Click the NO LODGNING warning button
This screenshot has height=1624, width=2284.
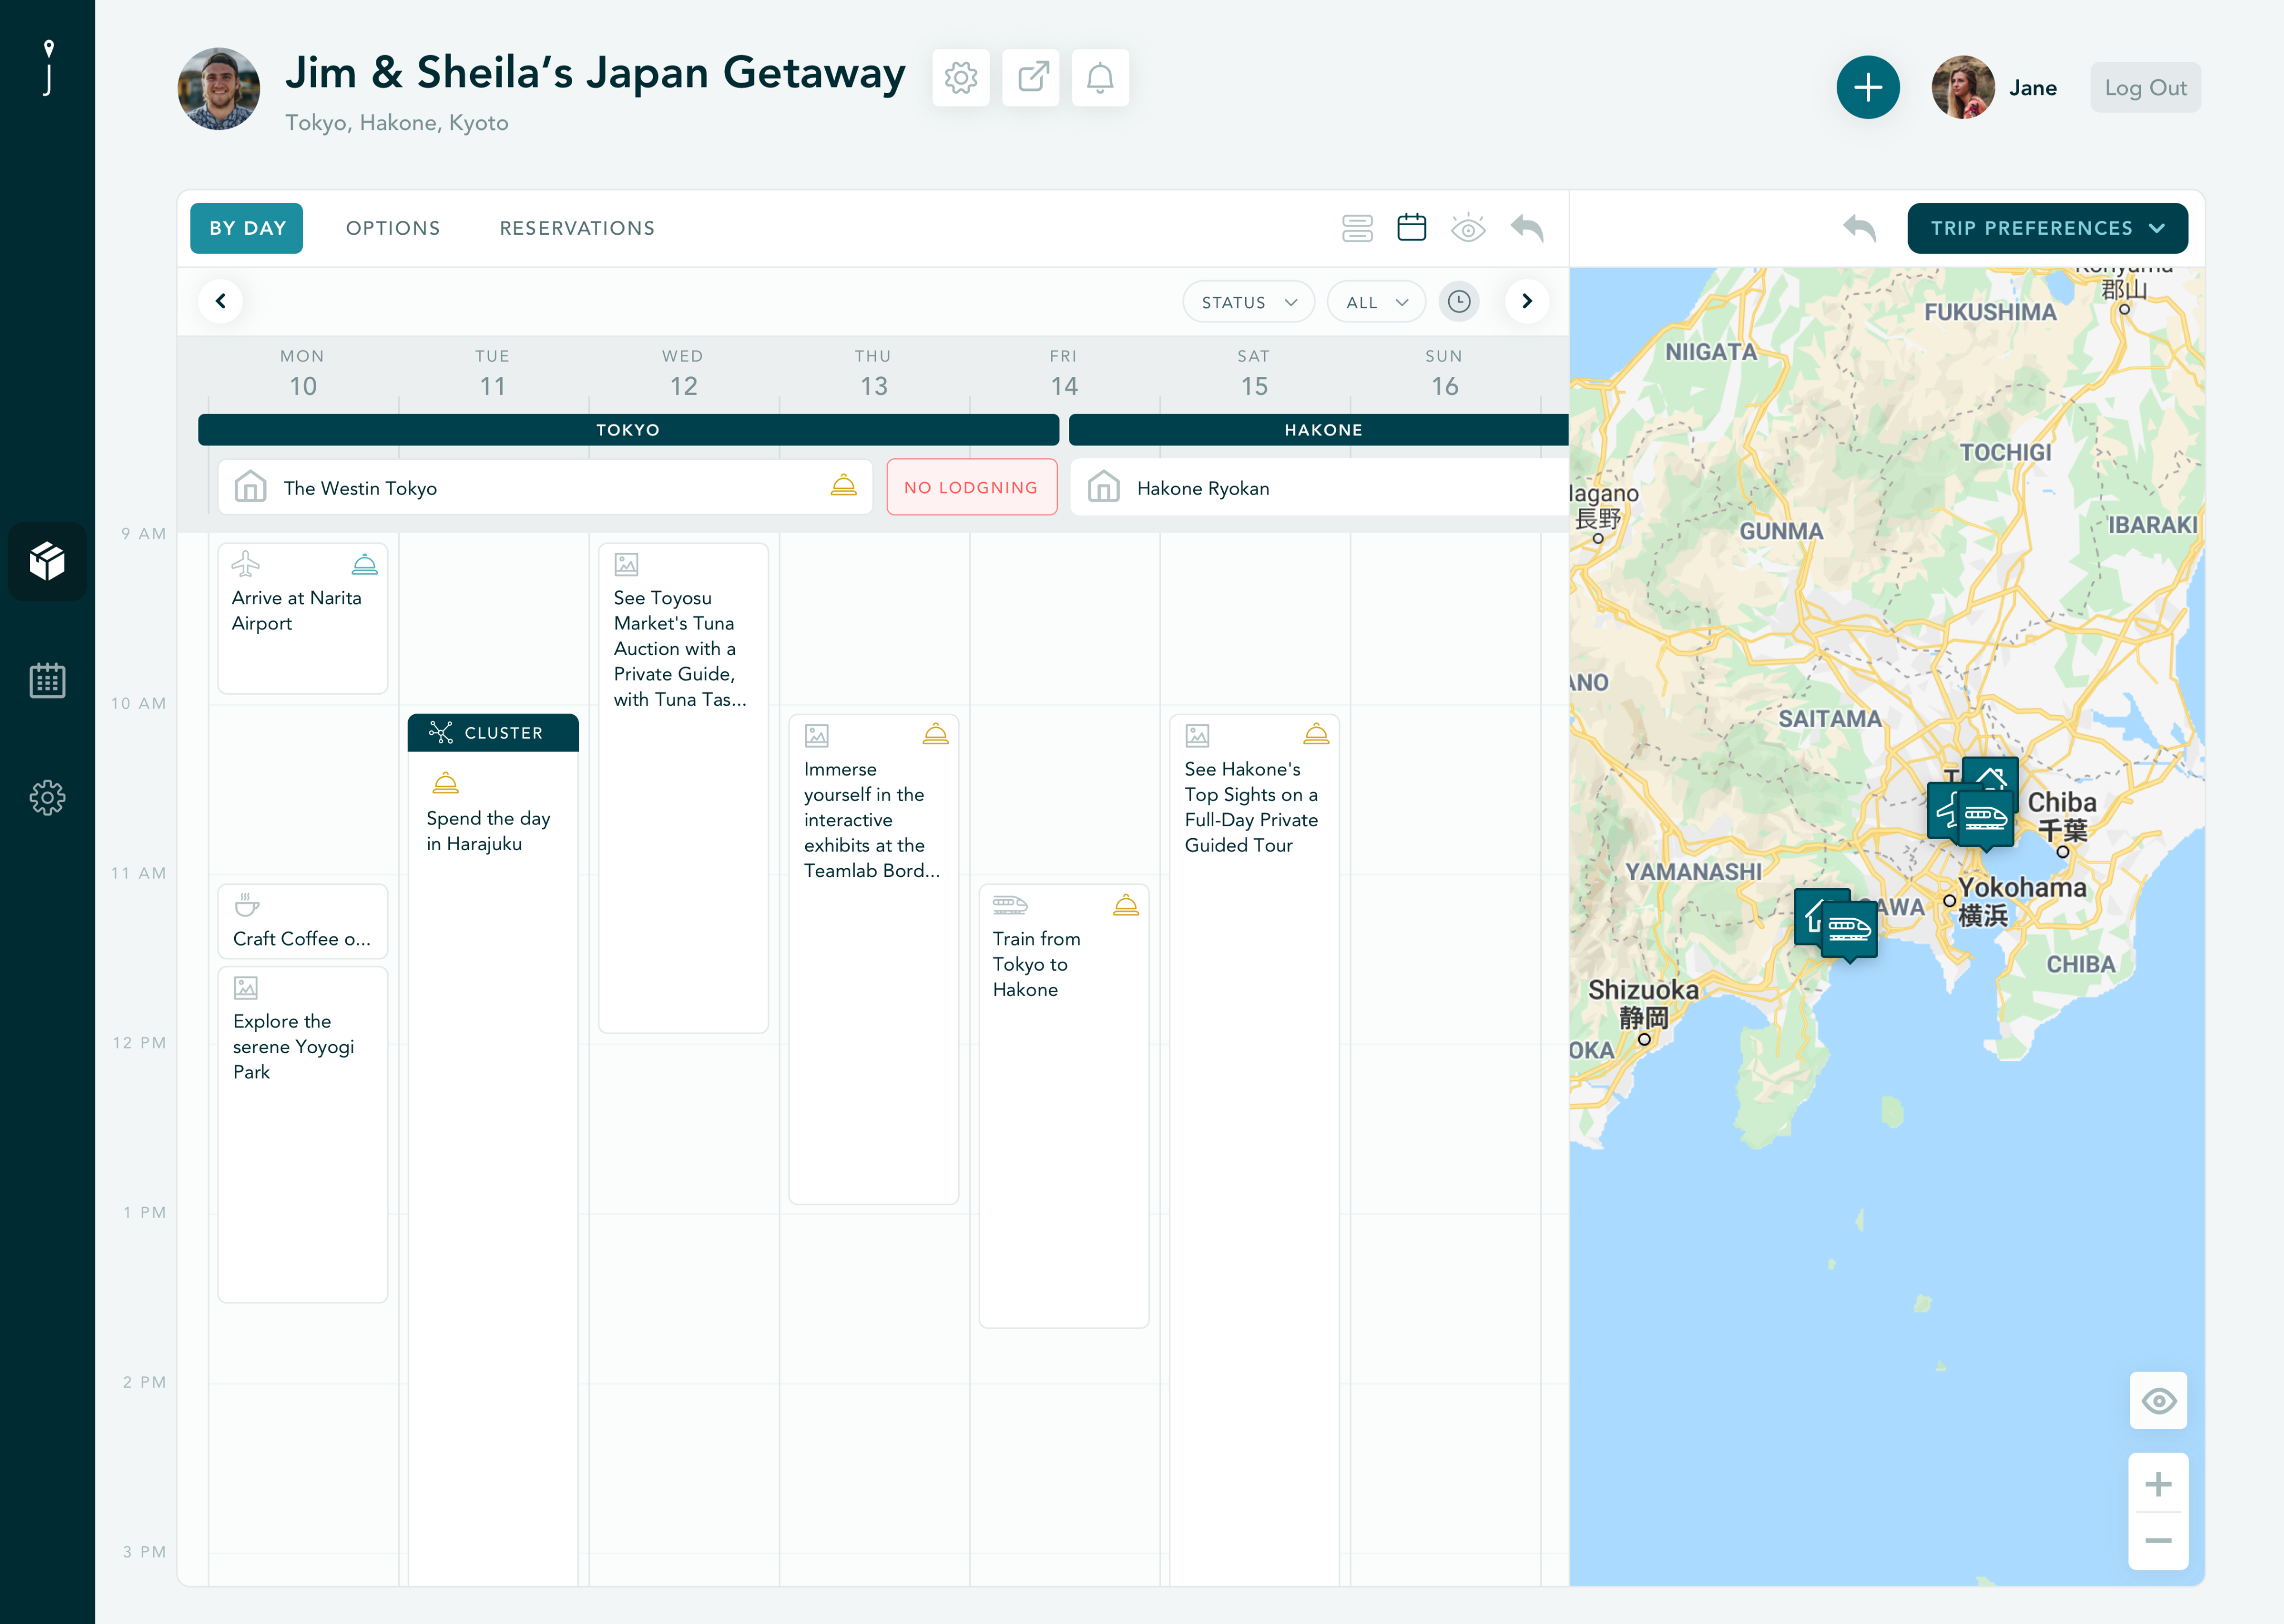[971, 487]
